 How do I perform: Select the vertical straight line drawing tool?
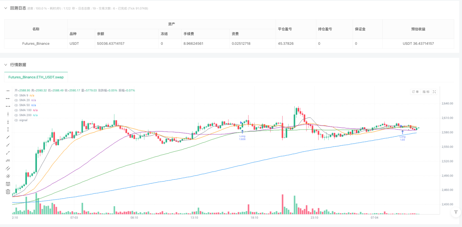pyautogui.click(x=8, y=114)
